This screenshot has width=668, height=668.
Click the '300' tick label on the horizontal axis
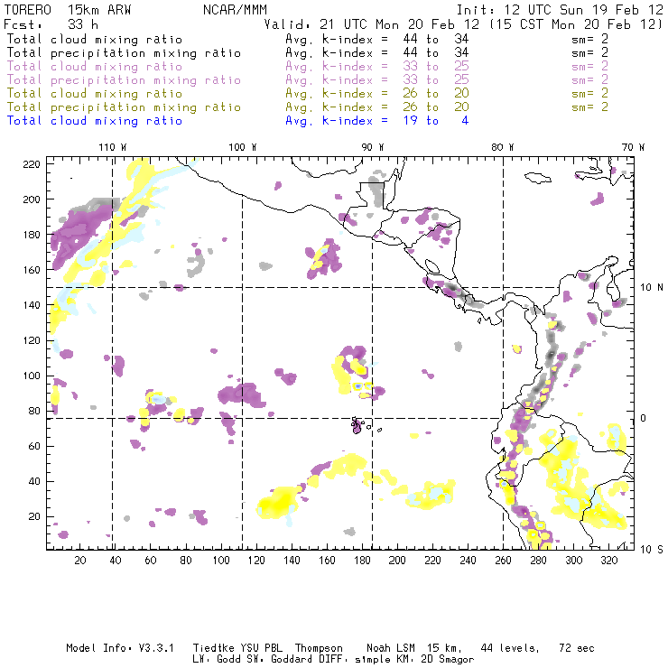pos(574,561)
